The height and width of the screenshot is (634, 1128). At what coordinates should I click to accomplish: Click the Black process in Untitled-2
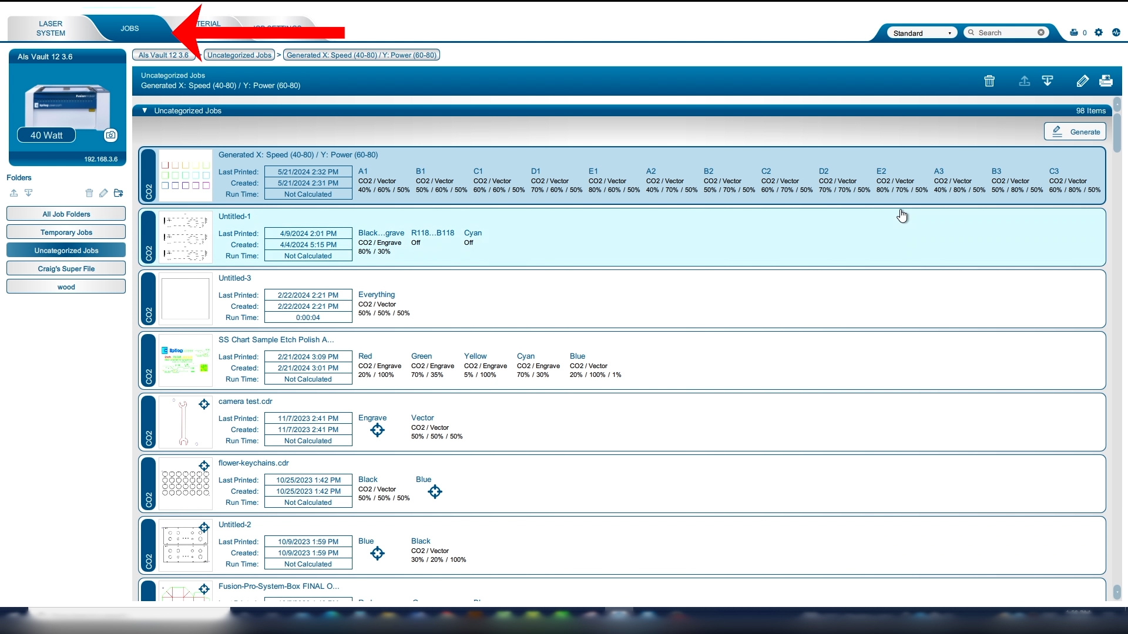(438, 550)
